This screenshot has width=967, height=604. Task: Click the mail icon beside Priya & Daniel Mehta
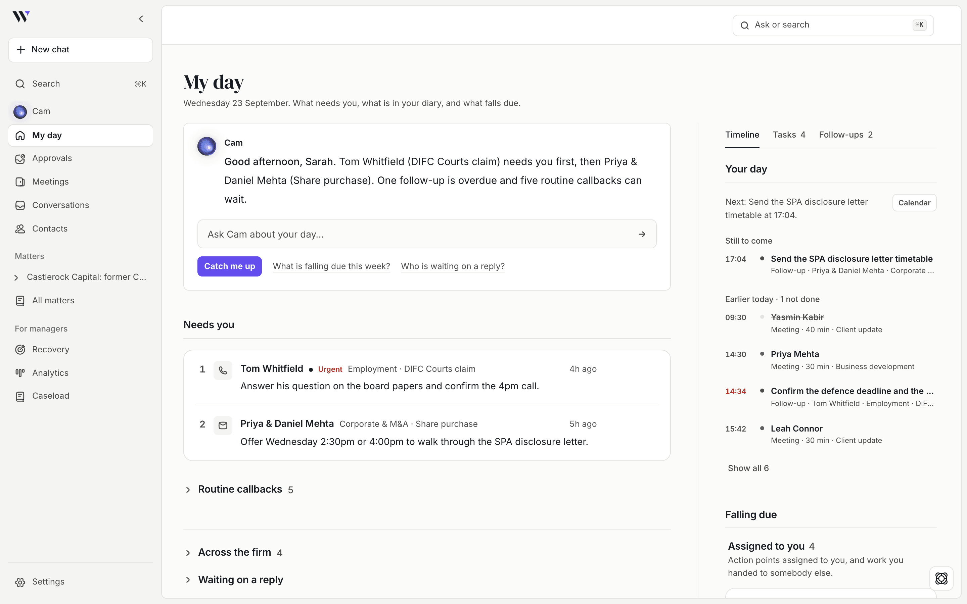point(223,425)
